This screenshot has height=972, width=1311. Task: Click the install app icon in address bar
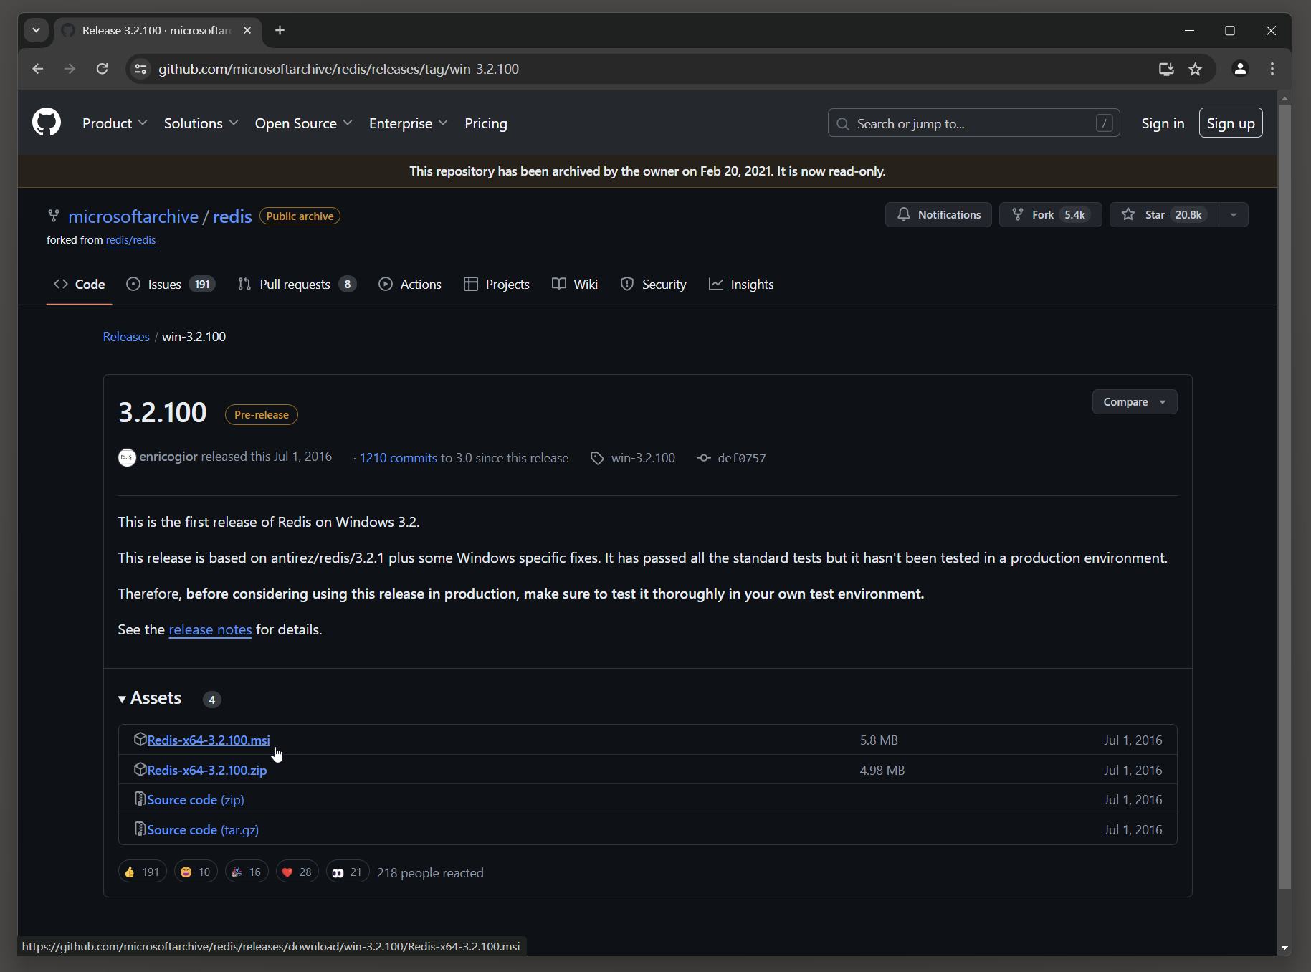point(1166,69)
